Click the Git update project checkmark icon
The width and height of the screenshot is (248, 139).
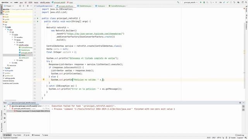224,2
